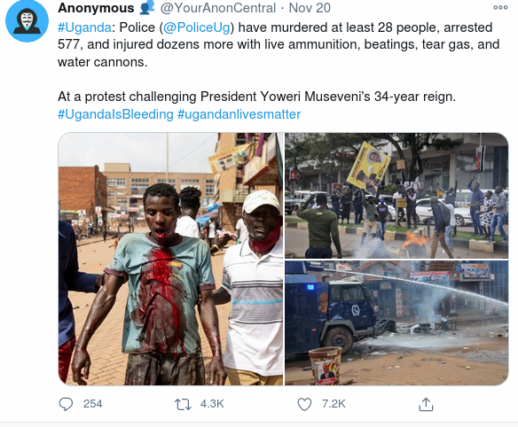Click the 4.3K retweet count

[212, 404]
